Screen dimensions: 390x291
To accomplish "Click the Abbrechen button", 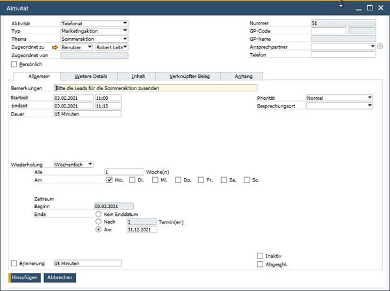I will (x=60, y=277).
